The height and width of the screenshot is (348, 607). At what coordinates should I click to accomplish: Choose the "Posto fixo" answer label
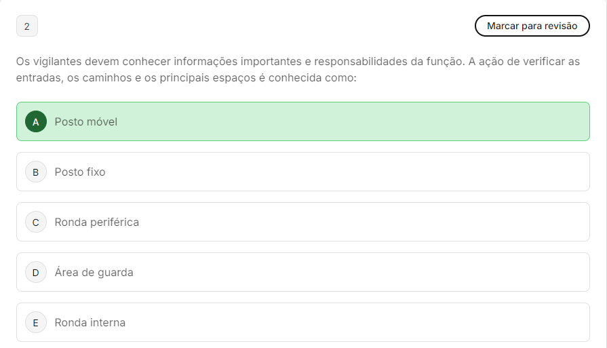[80, 172]
